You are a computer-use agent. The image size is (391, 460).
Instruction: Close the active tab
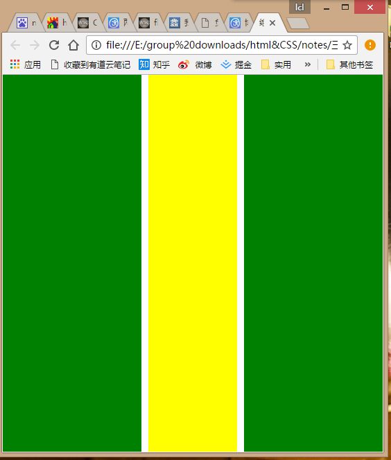point(272,23)
